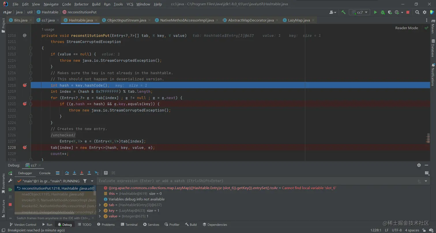Click the Evaluate expression input field

(x=257, y=181)
